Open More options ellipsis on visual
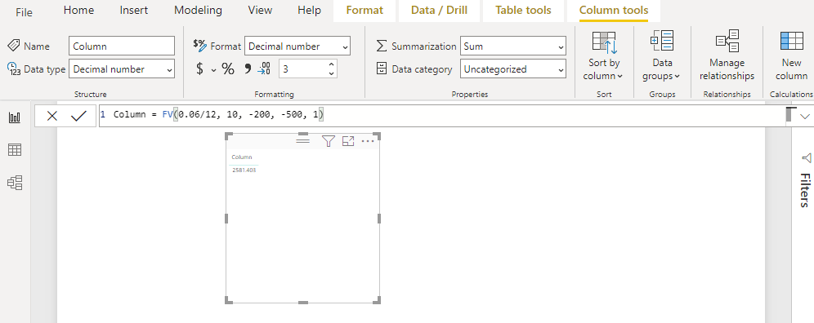This screenshot has height=323, width=814. 368,141
